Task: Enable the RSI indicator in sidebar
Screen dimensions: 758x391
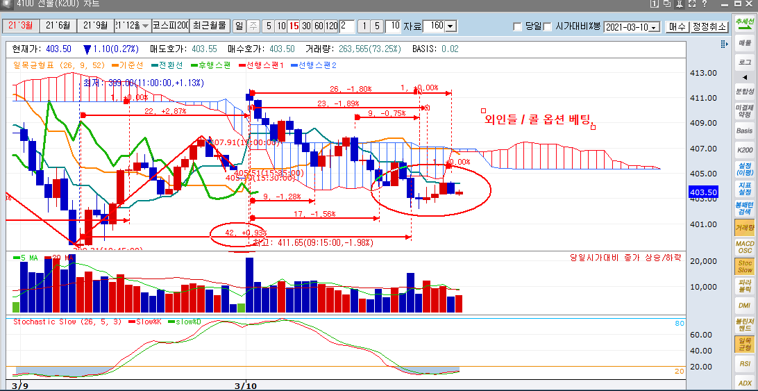Action: click(744, 363)
